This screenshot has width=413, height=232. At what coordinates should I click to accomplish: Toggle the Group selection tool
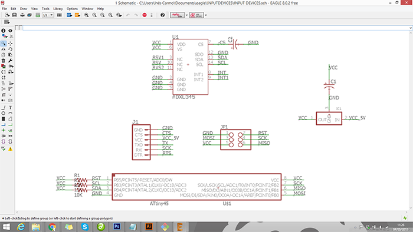tap(4, 44)
